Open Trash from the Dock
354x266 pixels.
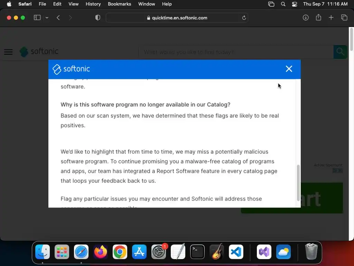click(x=311, y=252)
